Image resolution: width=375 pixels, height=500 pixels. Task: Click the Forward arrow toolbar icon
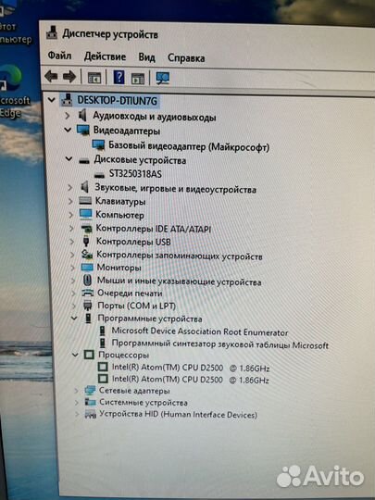(69, 77)
